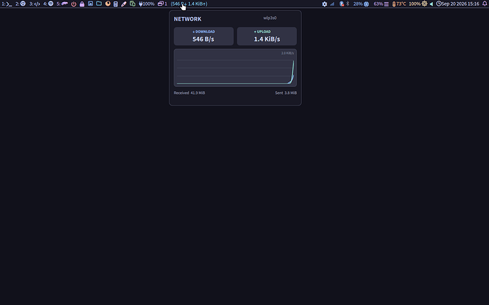Open the clipboard manager icon
Image resolution: width=489 pixels, height=305 pixels.
[x=133, y=4]
